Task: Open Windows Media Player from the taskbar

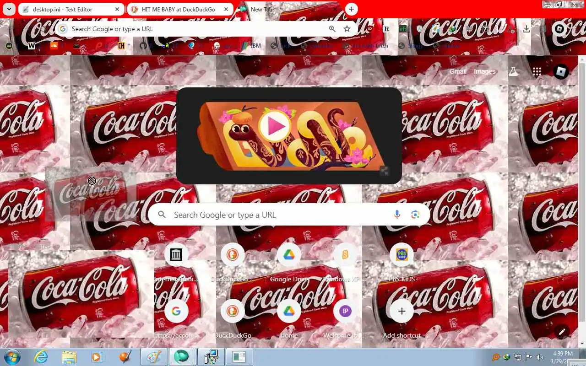Action: point(97,357)
